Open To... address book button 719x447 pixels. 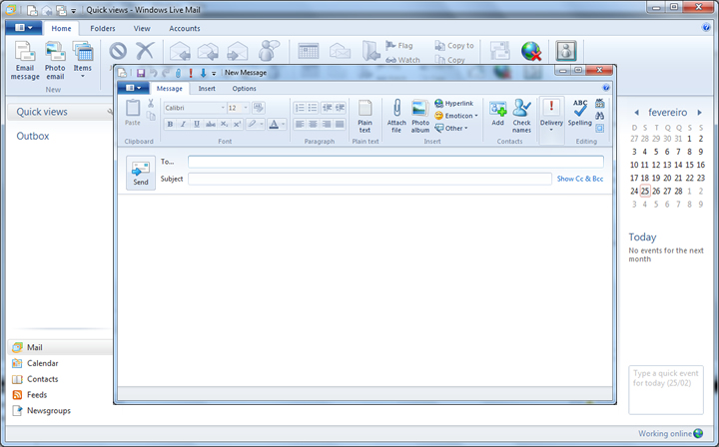coord(168,162)
